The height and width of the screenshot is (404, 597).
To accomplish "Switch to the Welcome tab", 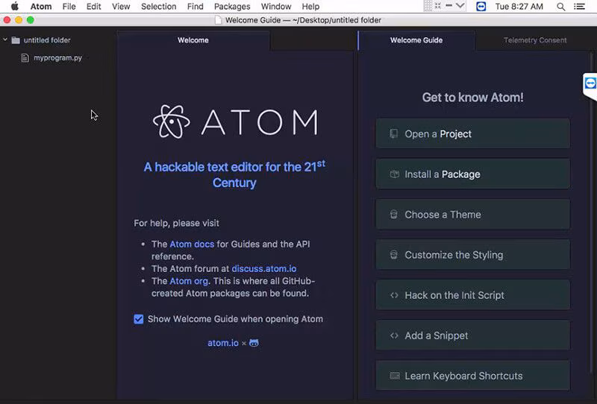I will [x=193, y=40].
